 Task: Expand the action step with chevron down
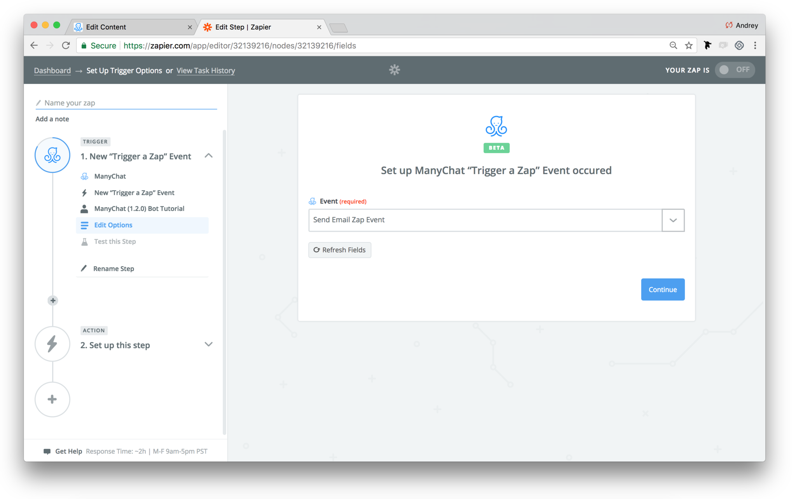[x=209, y=344]
